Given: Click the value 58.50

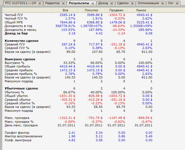Looking at the screenshot, I should pyautogui.click(x=98, y=107).
